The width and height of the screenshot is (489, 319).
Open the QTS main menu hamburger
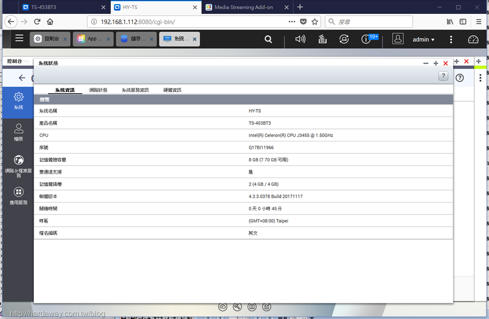tap(19, 38)
